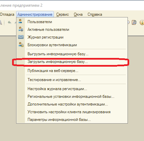Collapse the Администрирование menu

pyautogui.click(x=35, y=14)
